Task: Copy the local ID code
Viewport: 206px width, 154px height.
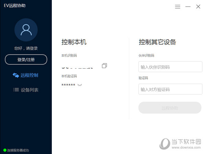Action: 104,66
